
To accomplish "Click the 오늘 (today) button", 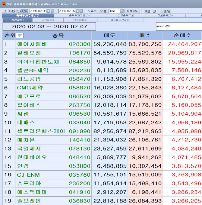I will coord(103,11).
